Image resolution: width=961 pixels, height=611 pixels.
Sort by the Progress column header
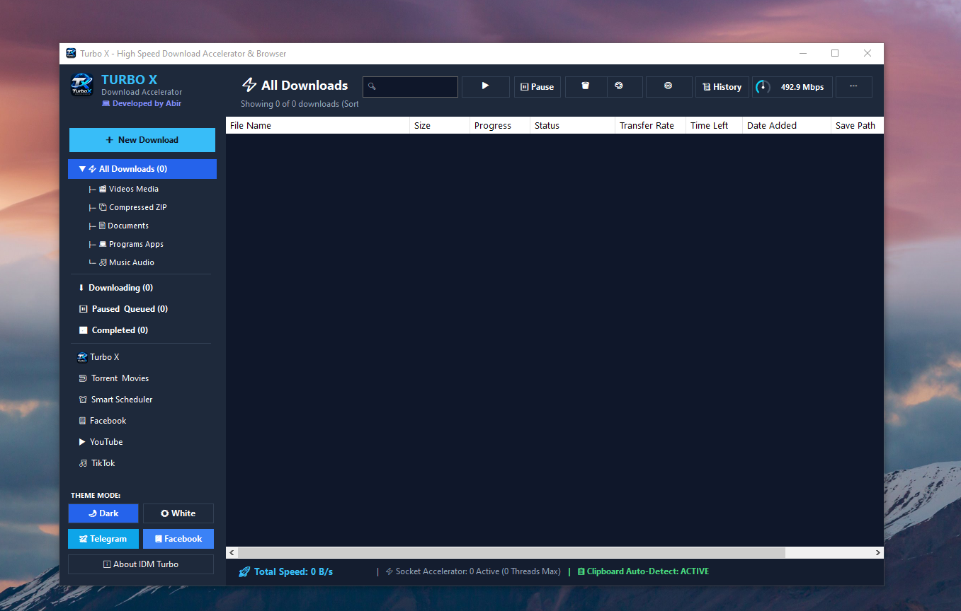[500, 125]
